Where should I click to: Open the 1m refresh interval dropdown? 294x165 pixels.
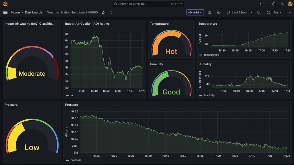(277, 12)
